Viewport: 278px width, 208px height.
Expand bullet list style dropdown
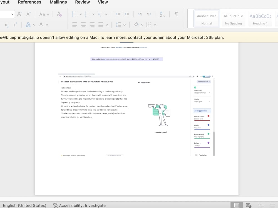[x=81, y=14]
